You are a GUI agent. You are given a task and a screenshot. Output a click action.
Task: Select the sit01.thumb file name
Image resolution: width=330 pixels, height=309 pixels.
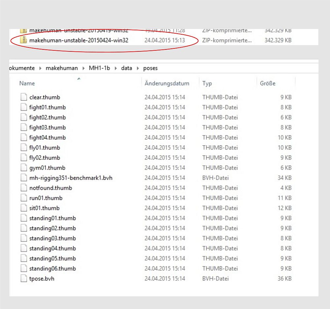tap(45, 208)
